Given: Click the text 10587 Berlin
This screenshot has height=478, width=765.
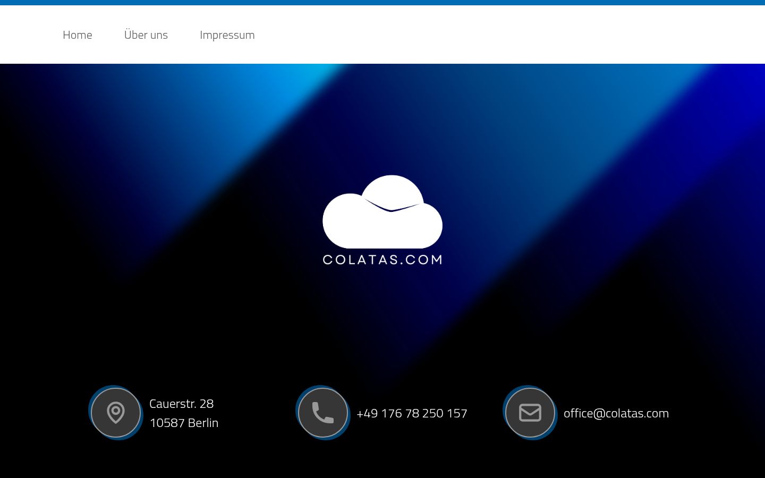Looking at the screenshot, I should tap(184, 423).
